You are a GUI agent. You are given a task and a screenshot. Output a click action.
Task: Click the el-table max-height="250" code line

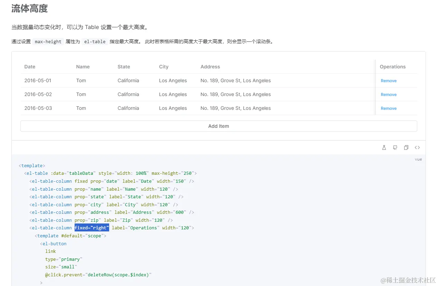point(111,173)
